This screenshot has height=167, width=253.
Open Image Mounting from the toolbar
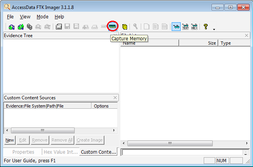tap(30, 27)
